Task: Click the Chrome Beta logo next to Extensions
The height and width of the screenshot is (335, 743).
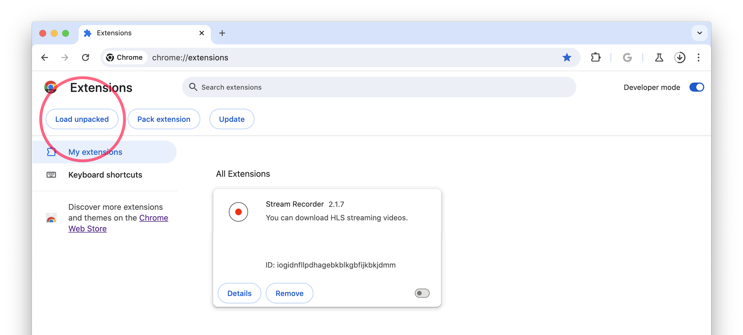Action: point(50,87)
